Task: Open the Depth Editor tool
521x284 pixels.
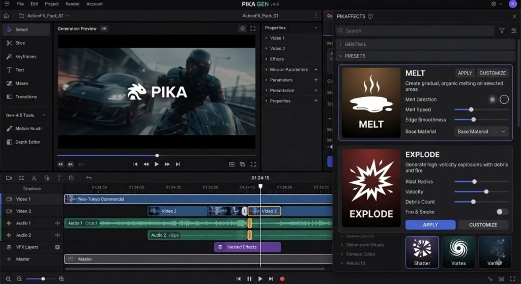Action: pyautogui.click(x=27, y=142)
